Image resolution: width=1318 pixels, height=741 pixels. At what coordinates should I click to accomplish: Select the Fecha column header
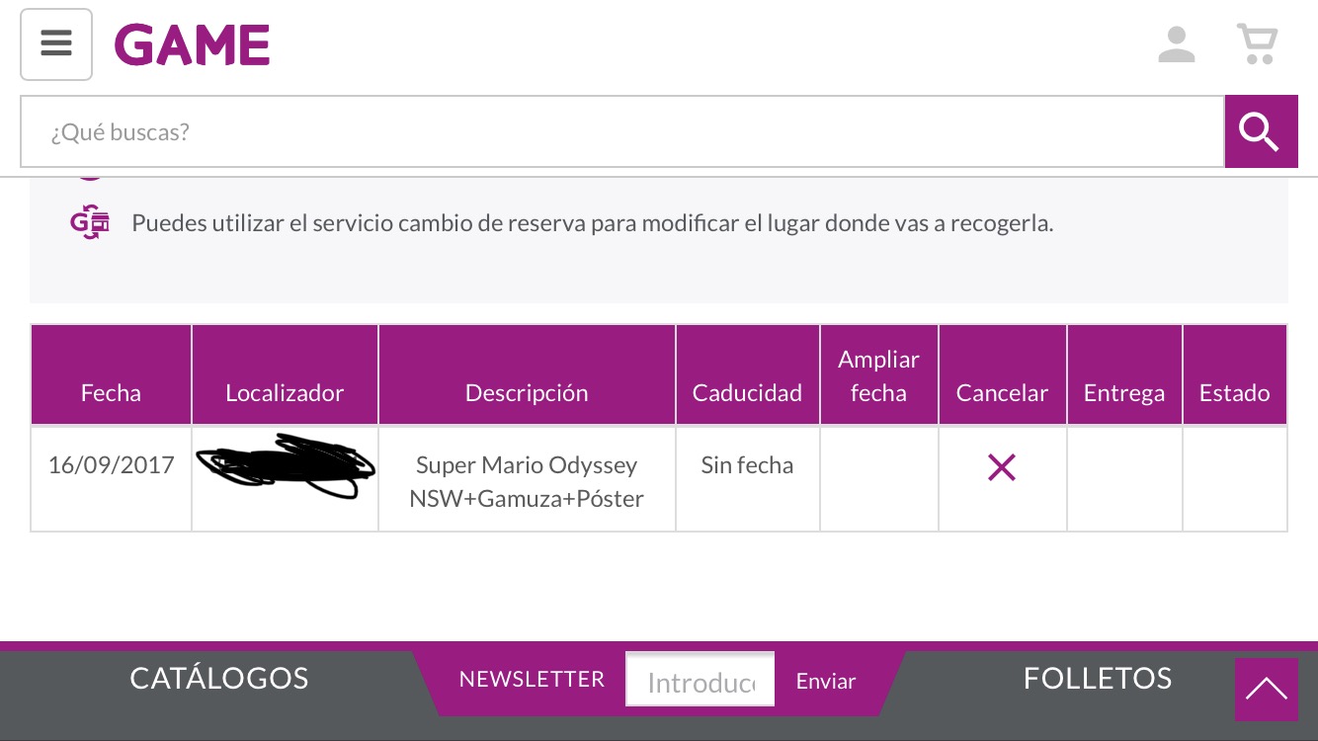(111, 375)
